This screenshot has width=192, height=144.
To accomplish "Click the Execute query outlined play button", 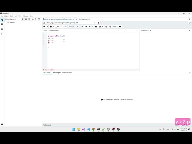I will click(90, 27).
